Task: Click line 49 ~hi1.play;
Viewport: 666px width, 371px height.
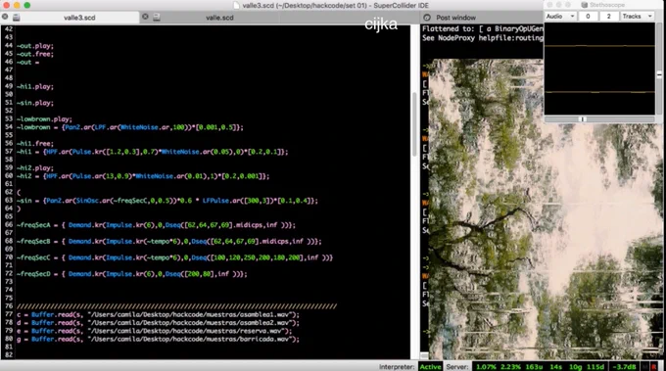Action: [35, 86]
